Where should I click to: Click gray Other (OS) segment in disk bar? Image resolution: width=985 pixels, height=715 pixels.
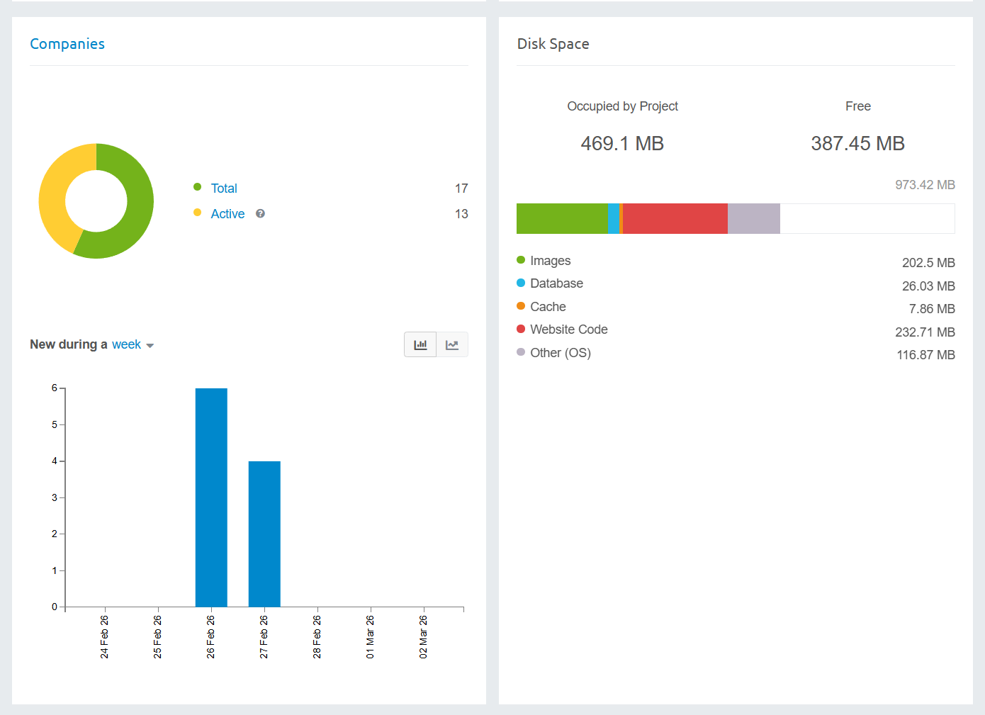(x=753, y=219)
